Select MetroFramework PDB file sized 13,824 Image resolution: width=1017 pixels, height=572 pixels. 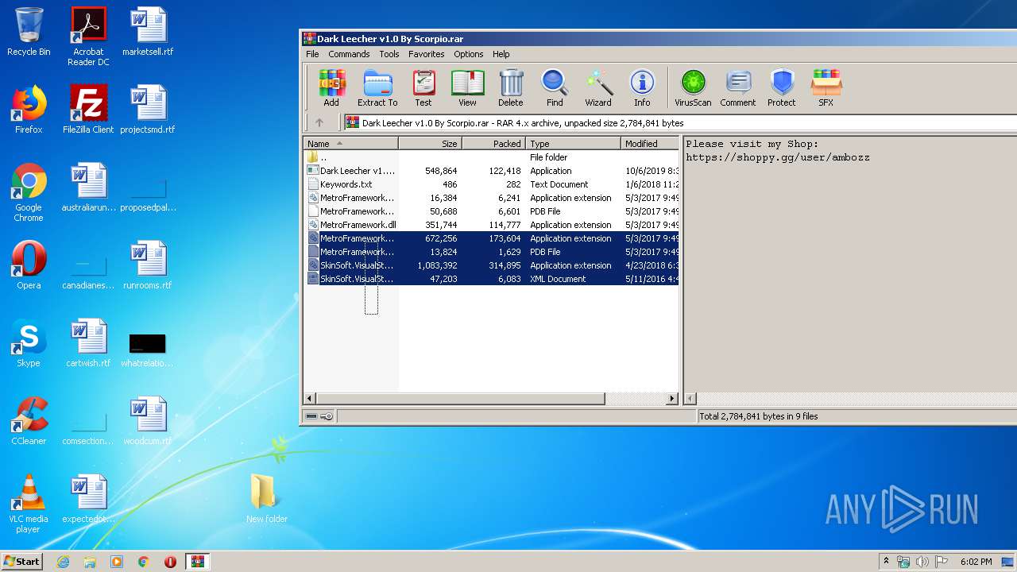pos(492,252)
